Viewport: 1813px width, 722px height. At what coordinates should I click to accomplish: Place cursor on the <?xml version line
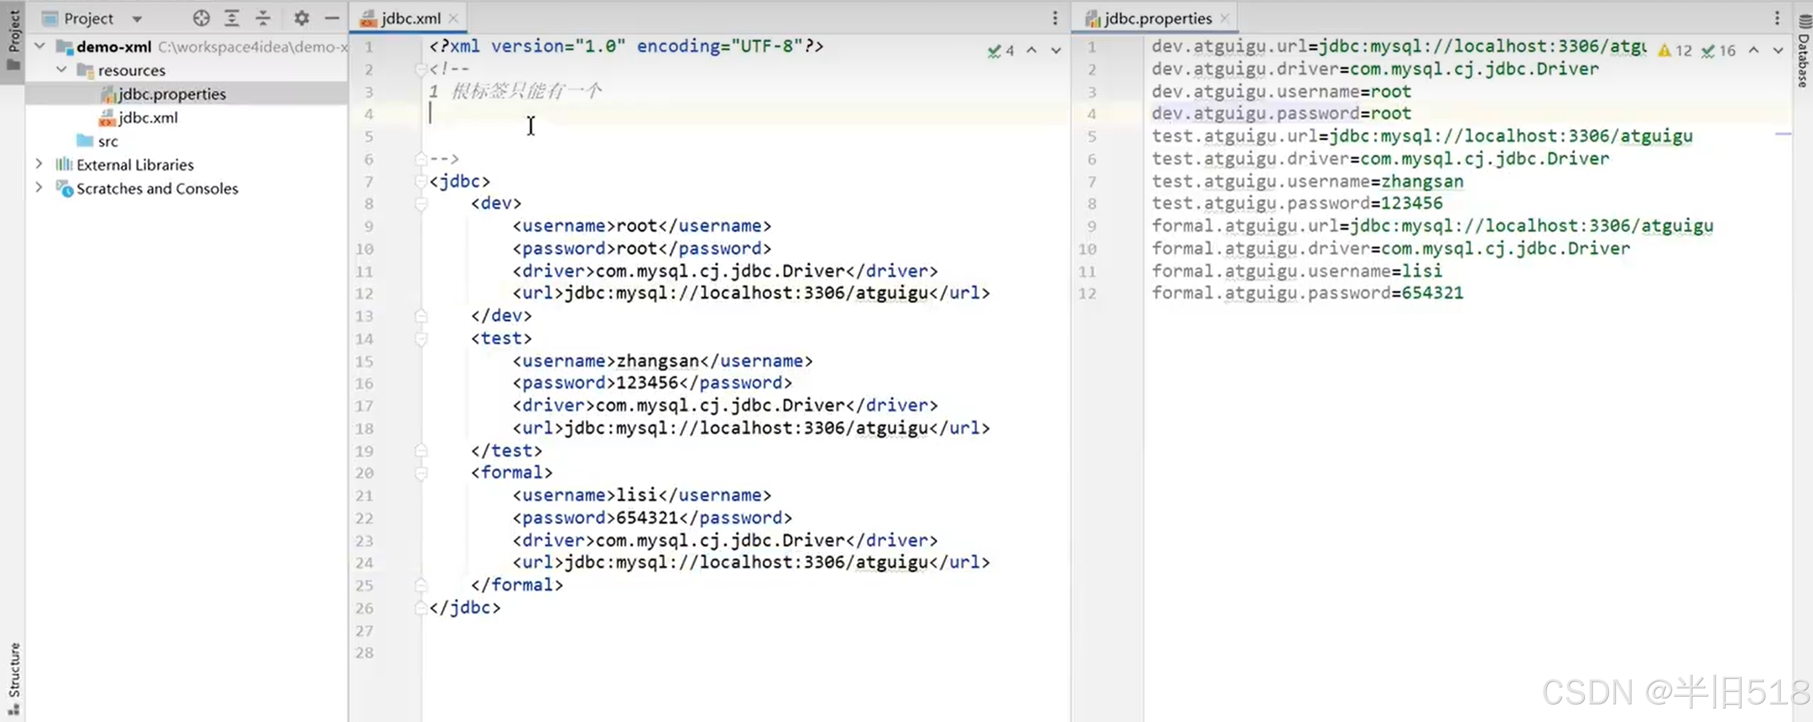[x=627, y=47]
